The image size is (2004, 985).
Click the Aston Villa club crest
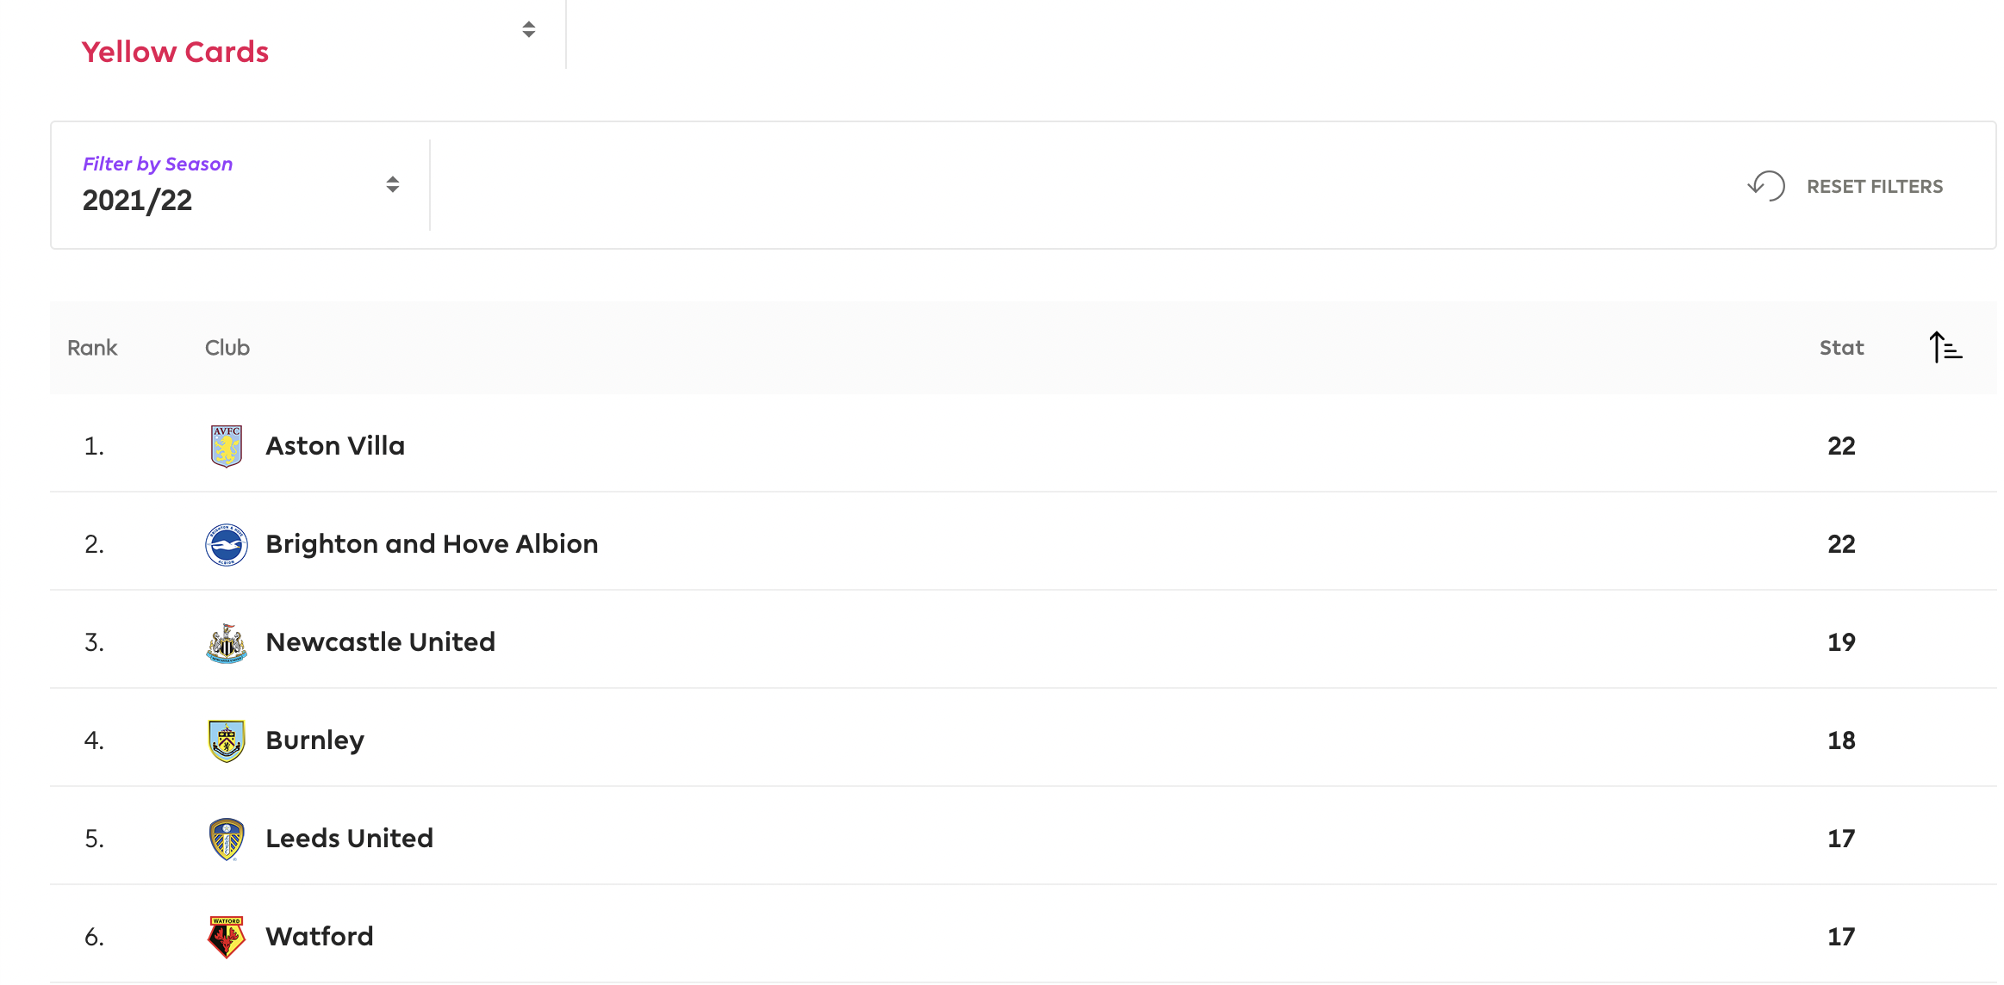227,446
